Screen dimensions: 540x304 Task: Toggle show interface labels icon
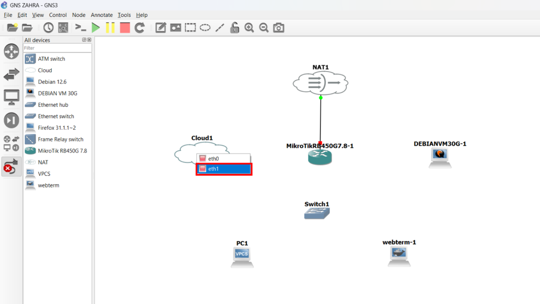point(63,28)
